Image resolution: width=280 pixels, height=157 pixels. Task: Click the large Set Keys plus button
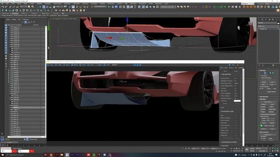coord(247,150)
